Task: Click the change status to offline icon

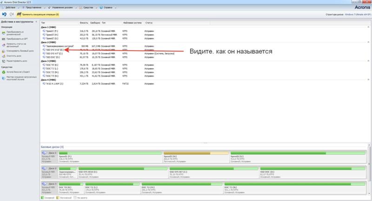Action: [3, 45]
